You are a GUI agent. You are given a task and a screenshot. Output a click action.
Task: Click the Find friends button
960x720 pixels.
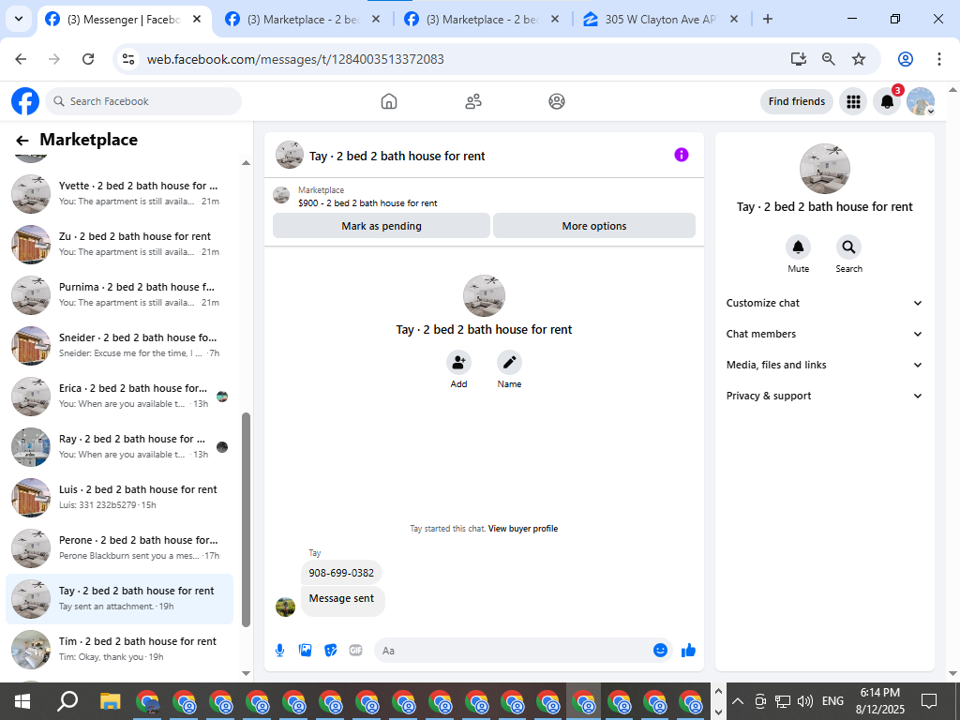(x=797, y=101)
